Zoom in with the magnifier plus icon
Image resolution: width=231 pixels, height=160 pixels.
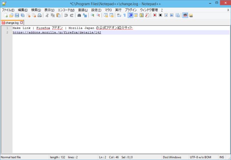92,15
